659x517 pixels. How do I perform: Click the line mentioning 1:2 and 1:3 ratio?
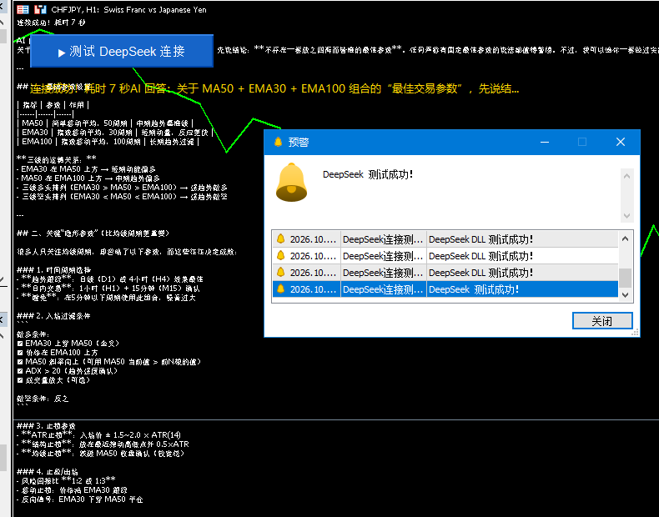[x=67, y=480]
